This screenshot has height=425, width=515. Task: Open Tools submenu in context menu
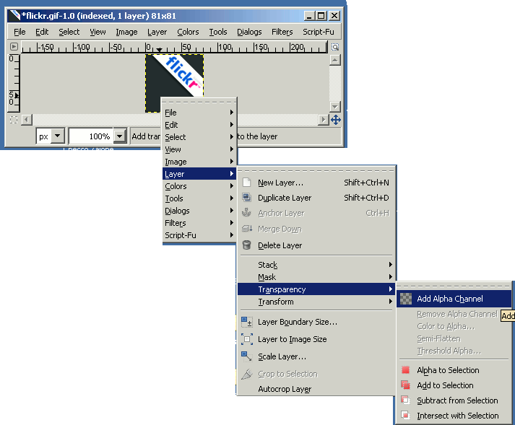click(x=199, y=198)
